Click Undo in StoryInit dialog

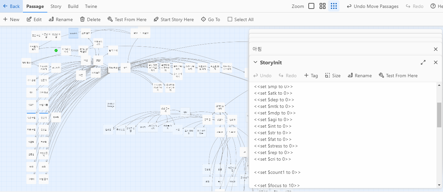tap(262, 76)
